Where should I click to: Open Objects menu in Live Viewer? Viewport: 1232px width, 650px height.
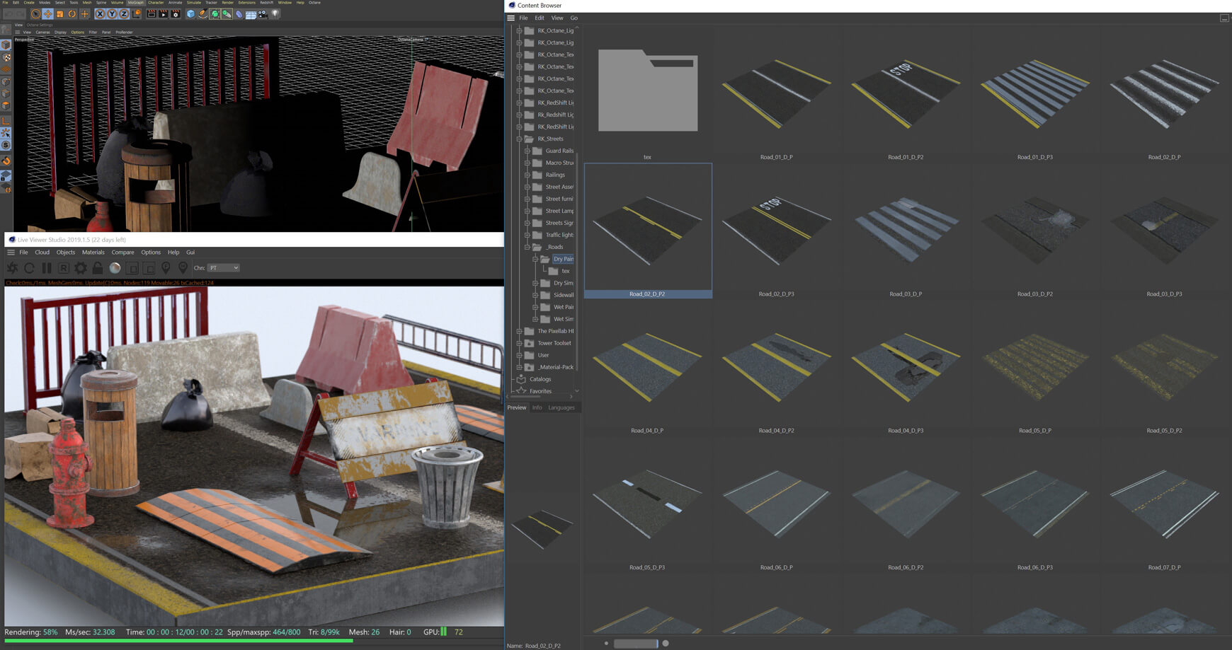tap(66, 253)
